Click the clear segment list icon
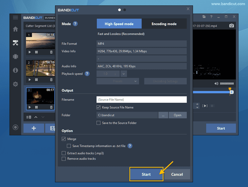This screenshot has width=248, height=187. (x=29, y=117)
